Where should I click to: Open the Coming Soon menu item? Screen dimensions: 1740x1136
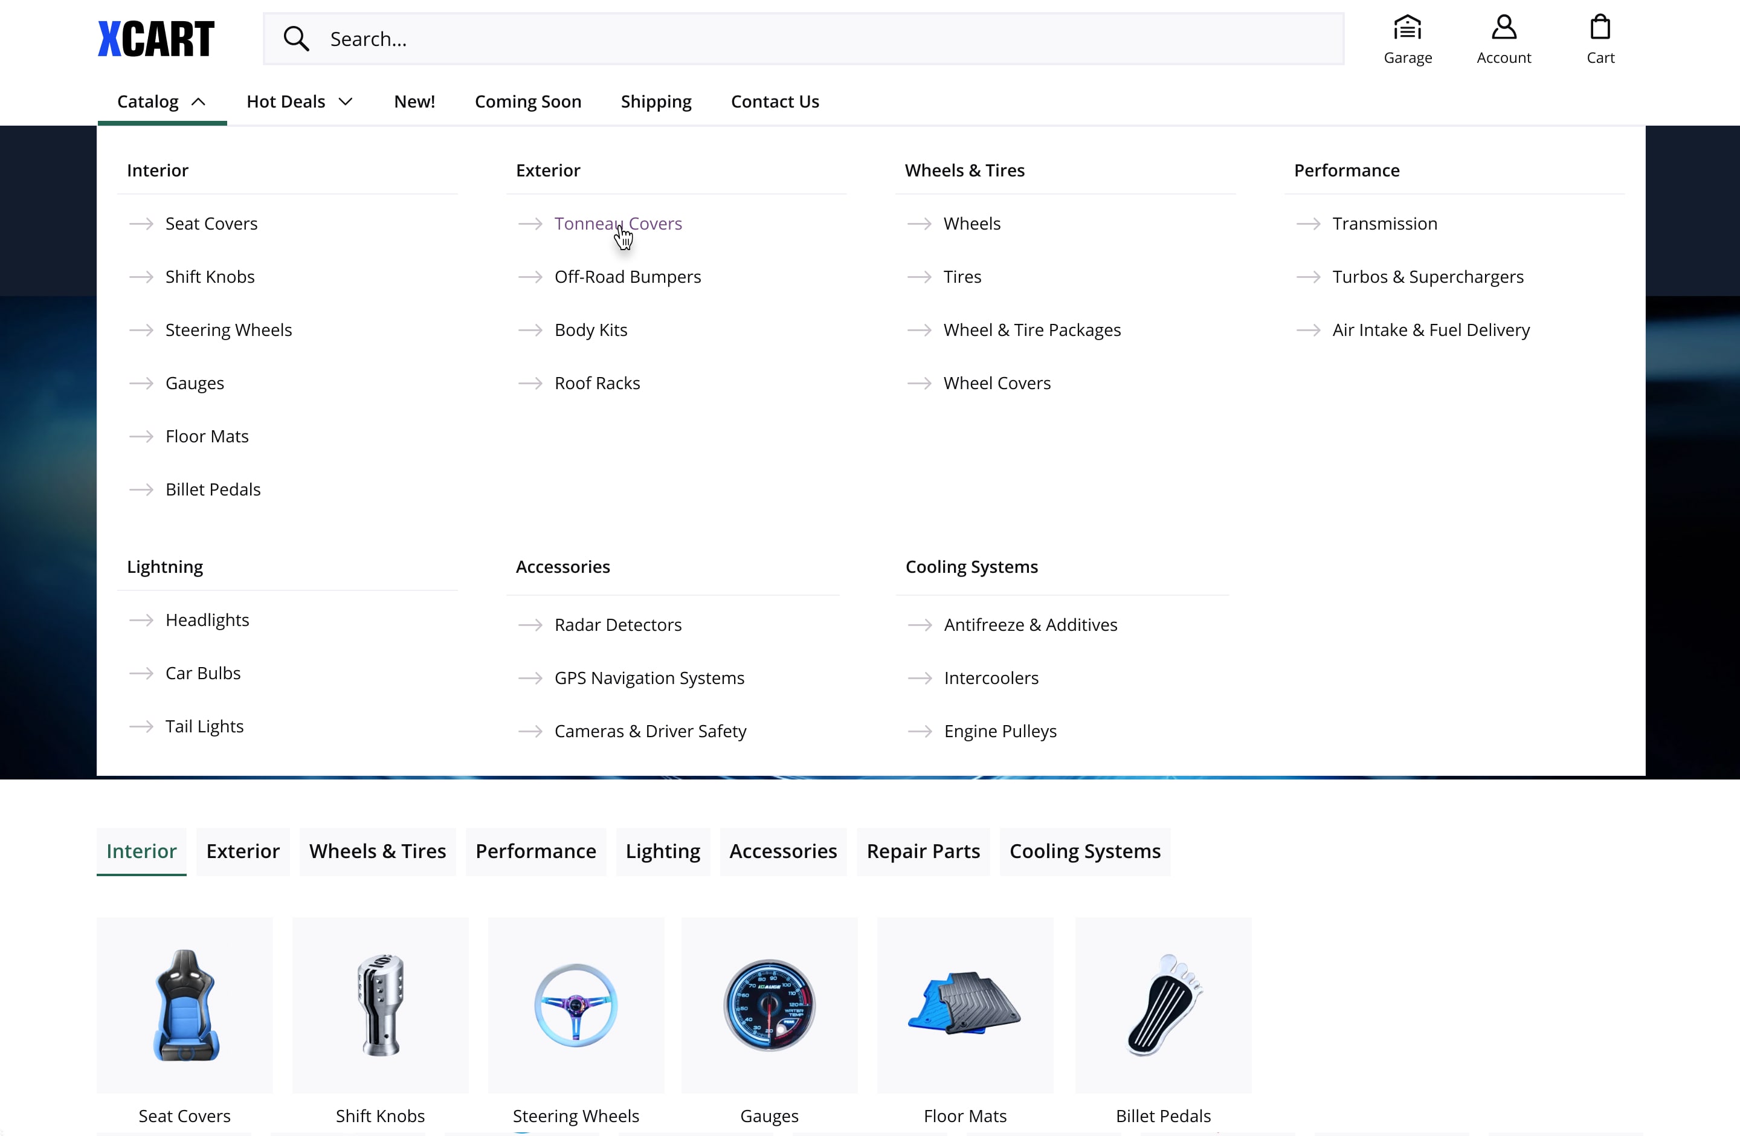coord(528,102)
